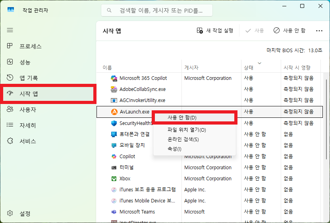
Task: Open the 앱 기록 history page
Action: coord(48,78)
